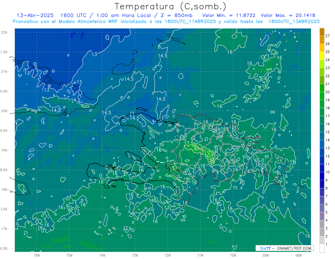Click the orange colorbar segment between 26 and 27
The image size is (335, 259).
tap(322, 40)
